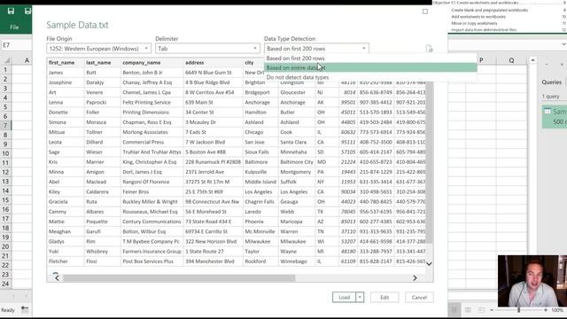
Task: Open the File tab in Excel
Action: (14, 27)
